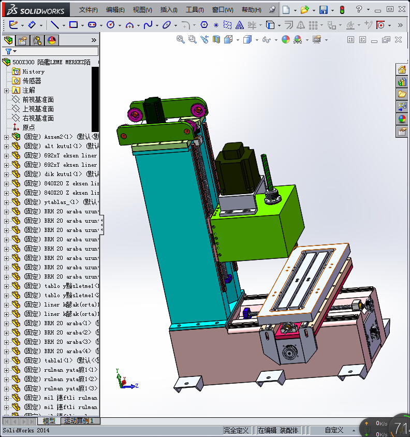
Task: Open the 帮助(H) menu
Action: [x=252, y=10]
